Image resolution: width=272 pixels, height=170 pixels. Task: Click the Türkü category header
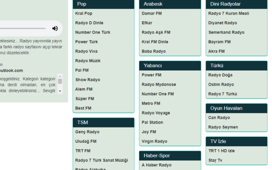coord(237,65)
